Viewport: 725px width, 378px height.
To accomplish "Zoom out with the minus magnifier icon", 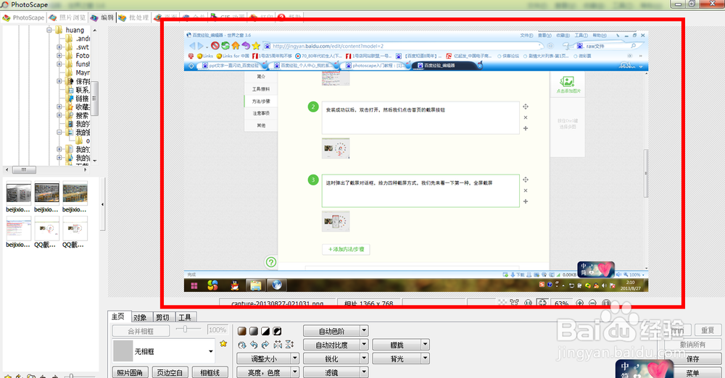I will (592, 303).
